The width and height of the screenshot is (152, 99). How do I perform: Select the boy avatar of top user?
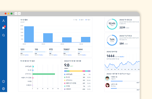[107, 78]
